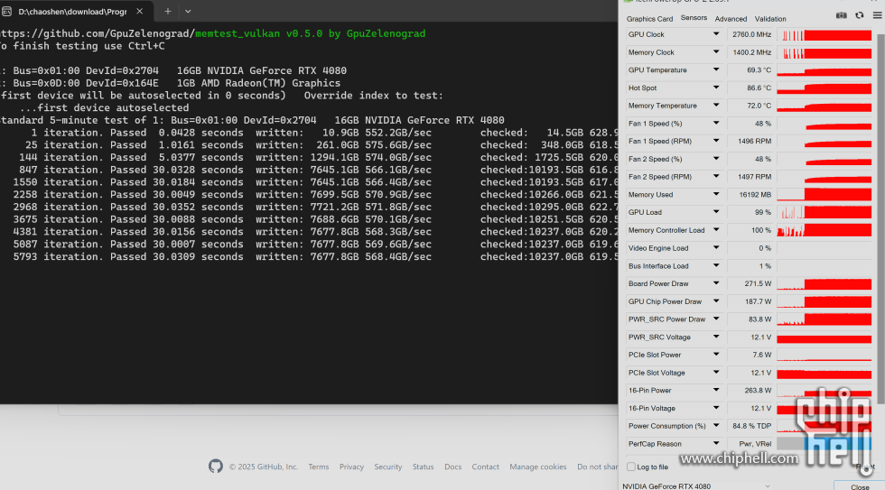885x490 pixels.
Task: Click the Memory Controller Load graph
Action: [824, 231]
